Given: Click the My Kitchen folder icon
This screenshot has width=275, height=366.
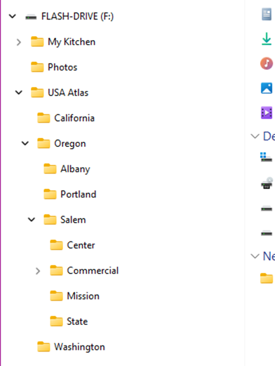Looking at the screenshot, I should tap(37, 42).
